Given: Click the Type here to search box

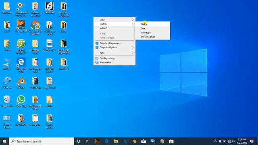Looking at the screenshot, I should [x=42, y=141].
